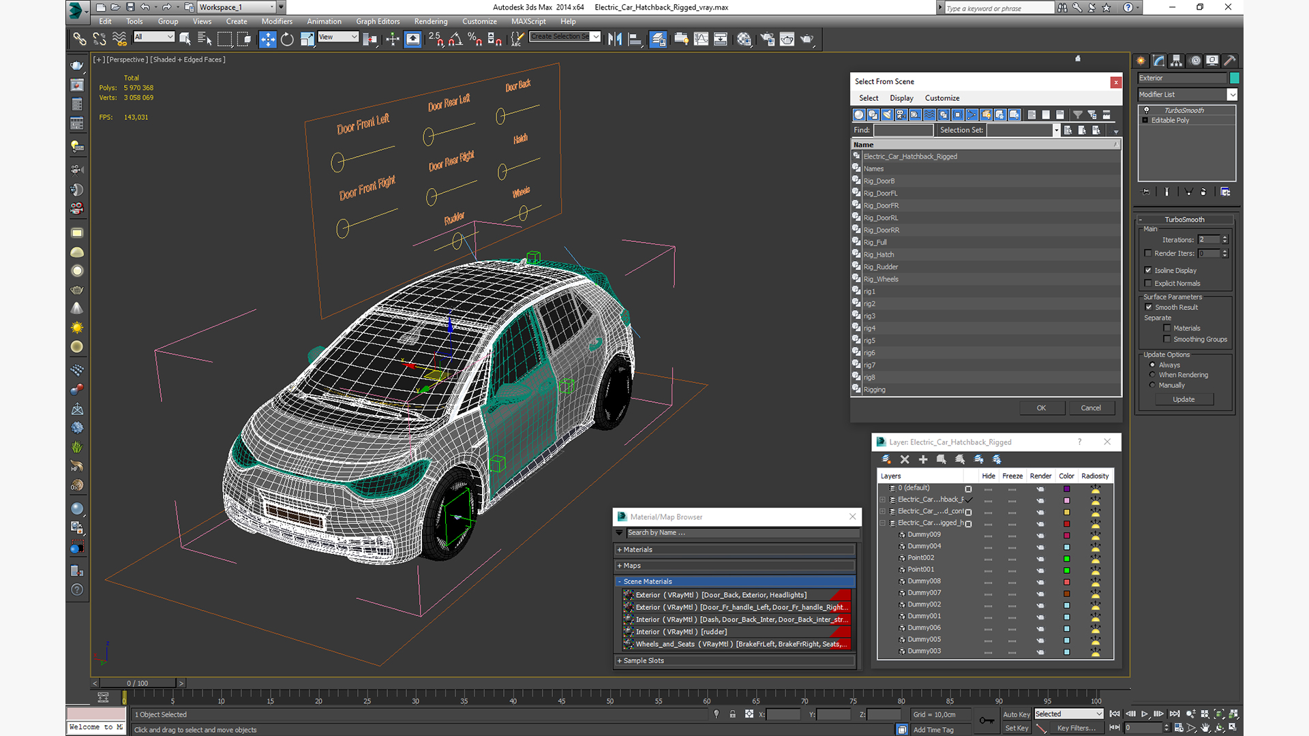Open Render Setup toolbar icon
Viewport: 1309px width, 736px height.
[767, 40]
